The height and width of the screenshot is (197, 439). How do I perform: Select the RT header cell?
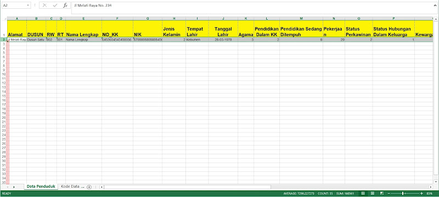click(61, 29)
